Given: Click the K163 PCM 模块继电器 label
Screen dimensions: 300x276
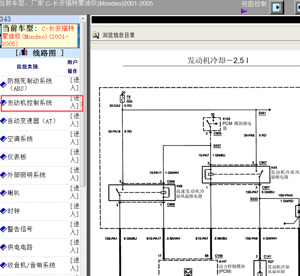Looking at the screenshot, I should [237, 123].
